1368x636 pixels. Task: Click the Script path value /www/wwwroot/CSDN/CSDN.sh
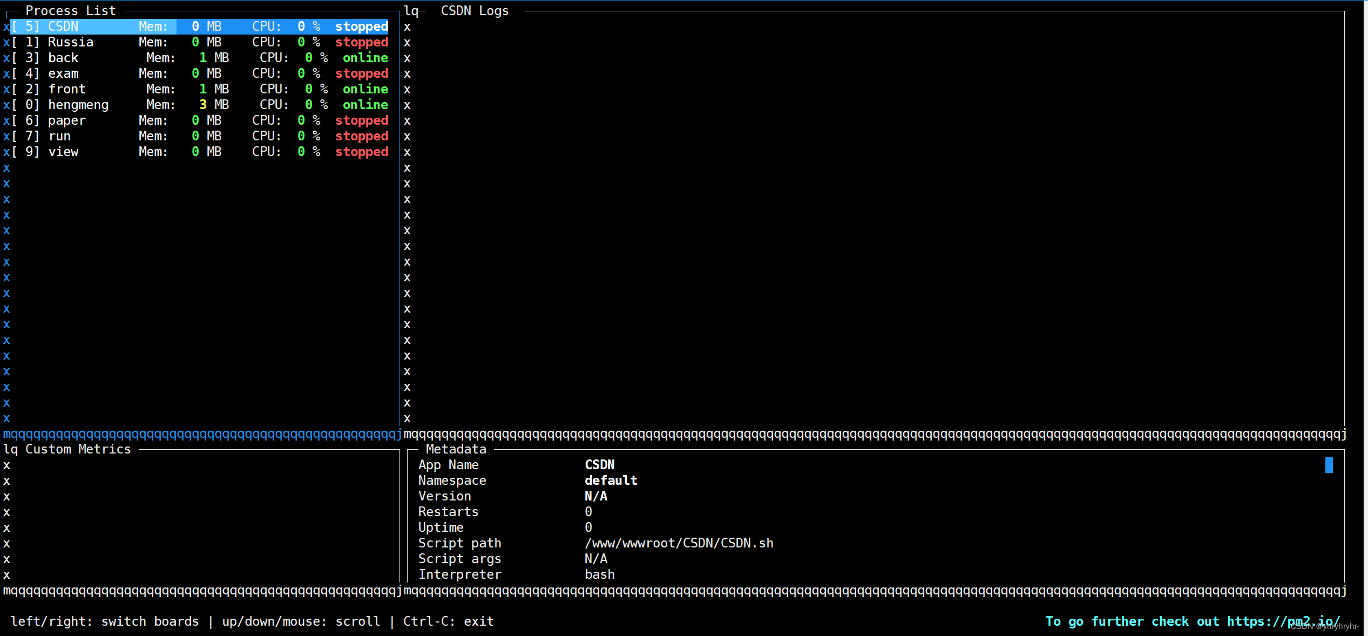click(679, 543)
